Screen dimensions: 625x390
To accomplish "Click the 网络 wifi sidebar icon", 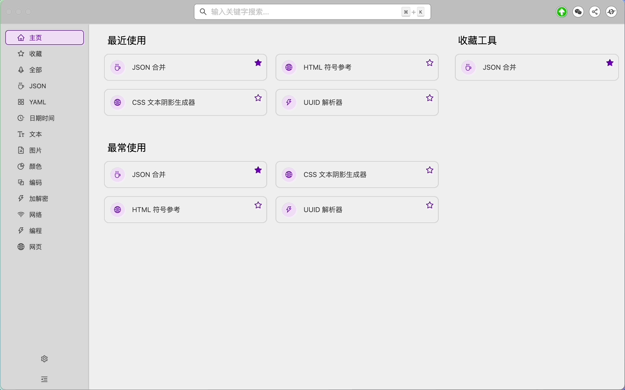I will (21, 214).
